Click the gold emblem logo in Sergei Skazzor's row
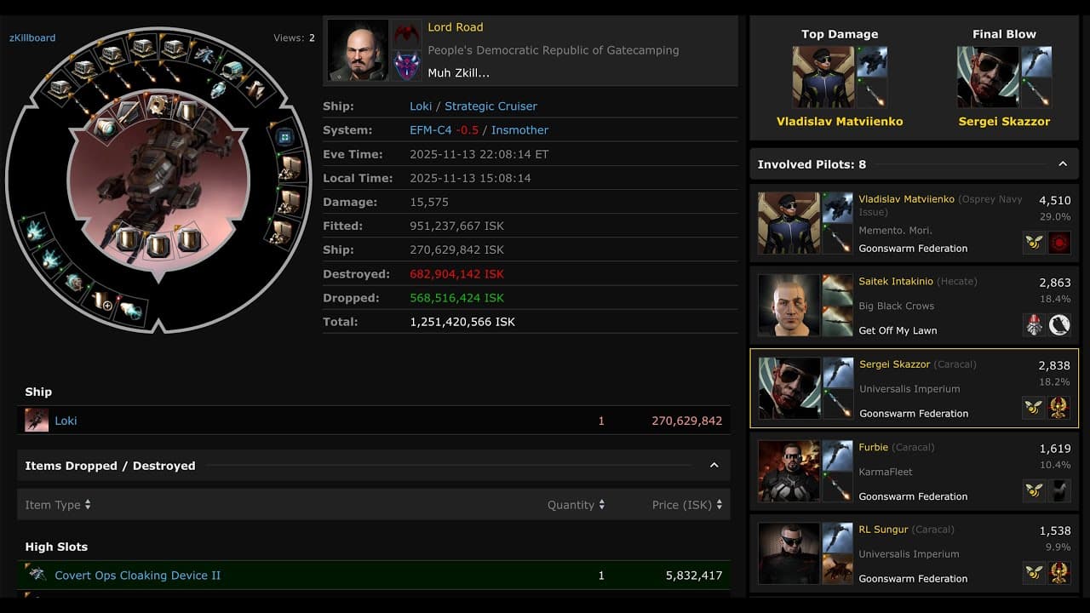Viewport: 1090px width, 613px height. [x=1059, y=407]
